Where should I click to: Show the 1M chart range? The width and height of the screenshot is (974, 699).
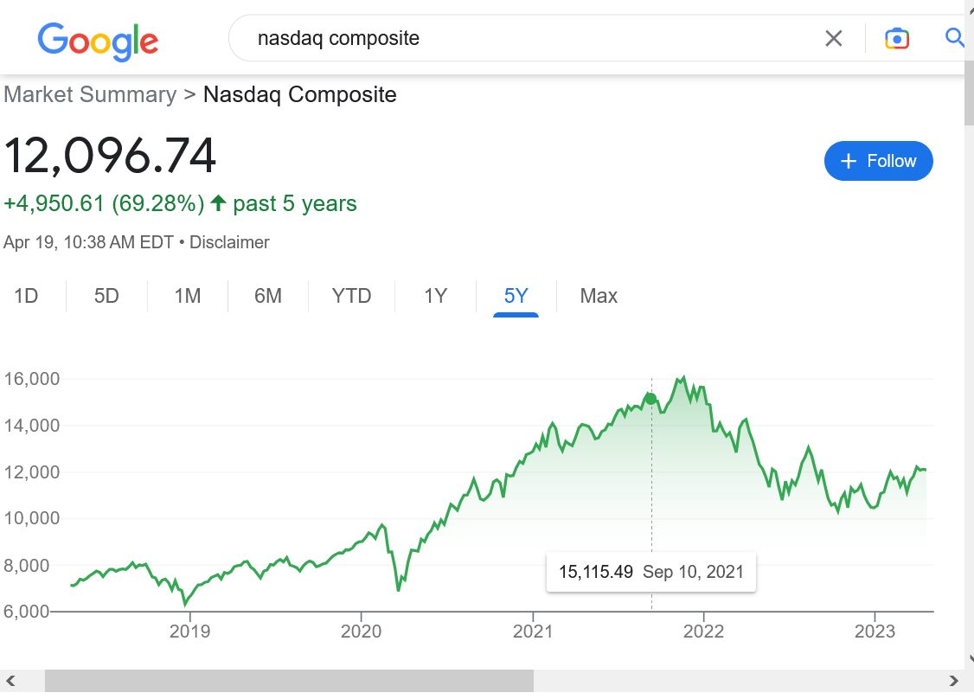[x=188, y=296]
